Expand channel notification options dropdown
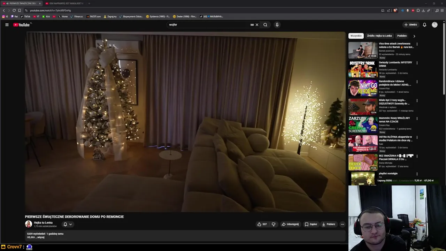Viewport: 446px width, 251px height. (x=70, y=225)
